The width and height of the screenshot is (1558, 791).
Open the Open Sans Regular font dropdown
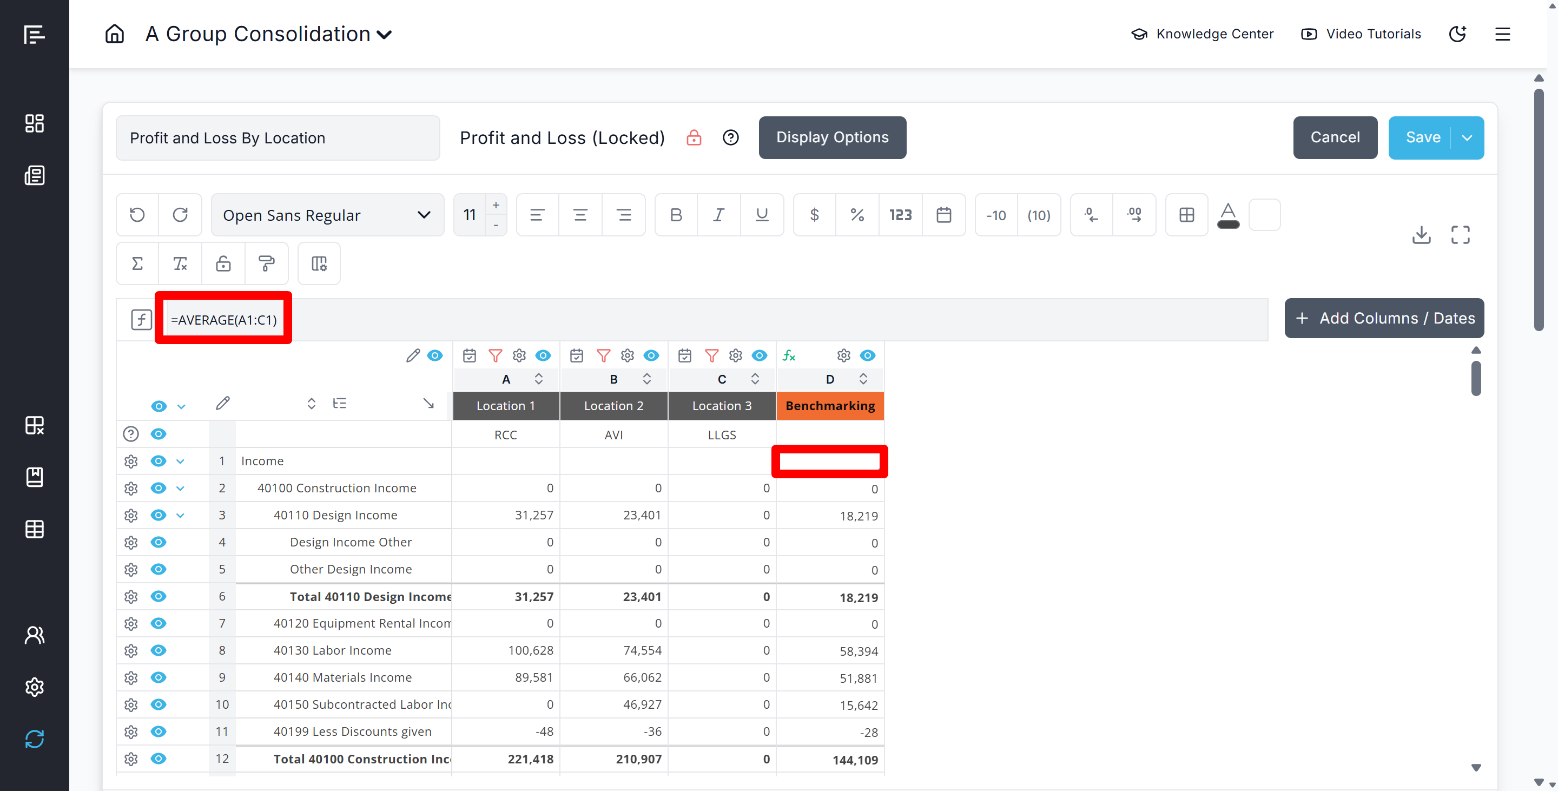point(327,215)
